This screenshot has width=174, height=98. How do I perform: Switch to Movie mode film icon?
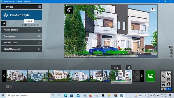(169, 79)
